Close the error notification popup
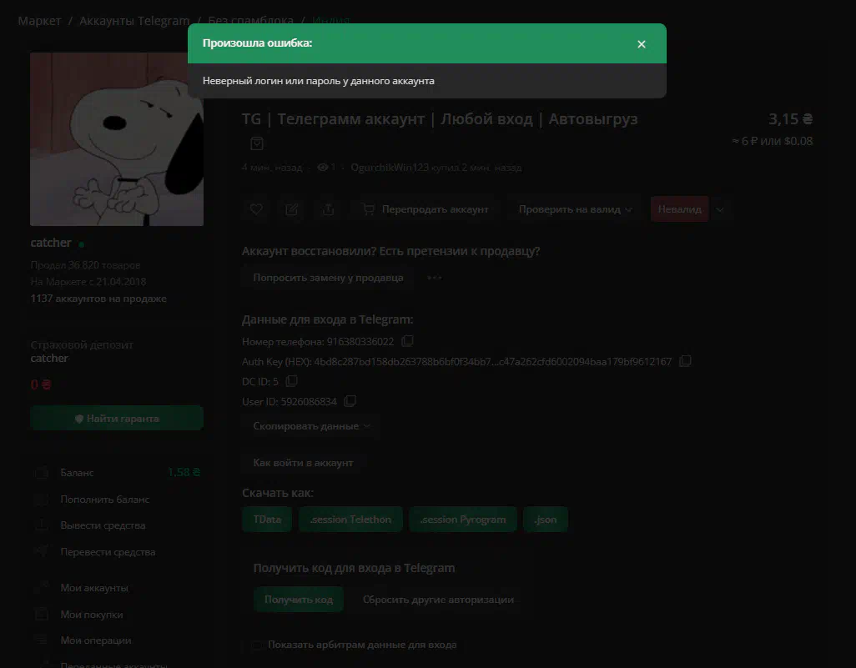 [642, 44]
